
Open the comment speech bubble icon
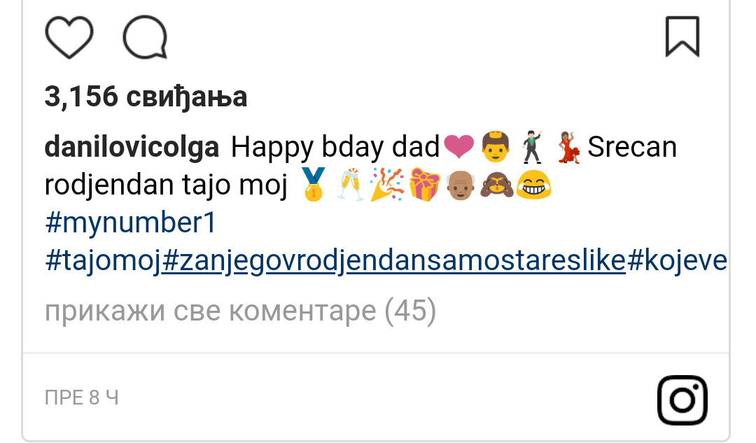[x=145, y=37]
